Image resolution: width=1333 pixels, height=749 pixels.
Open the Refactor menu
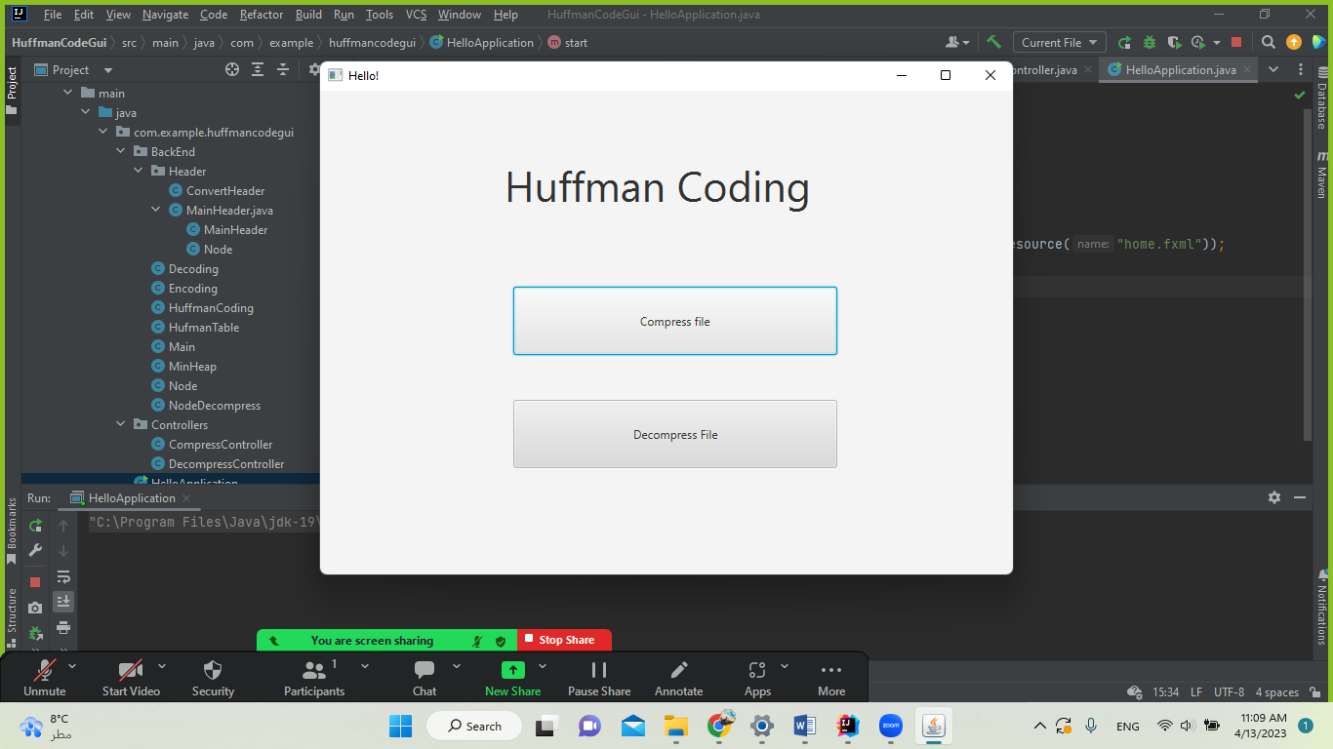(262, 15)
